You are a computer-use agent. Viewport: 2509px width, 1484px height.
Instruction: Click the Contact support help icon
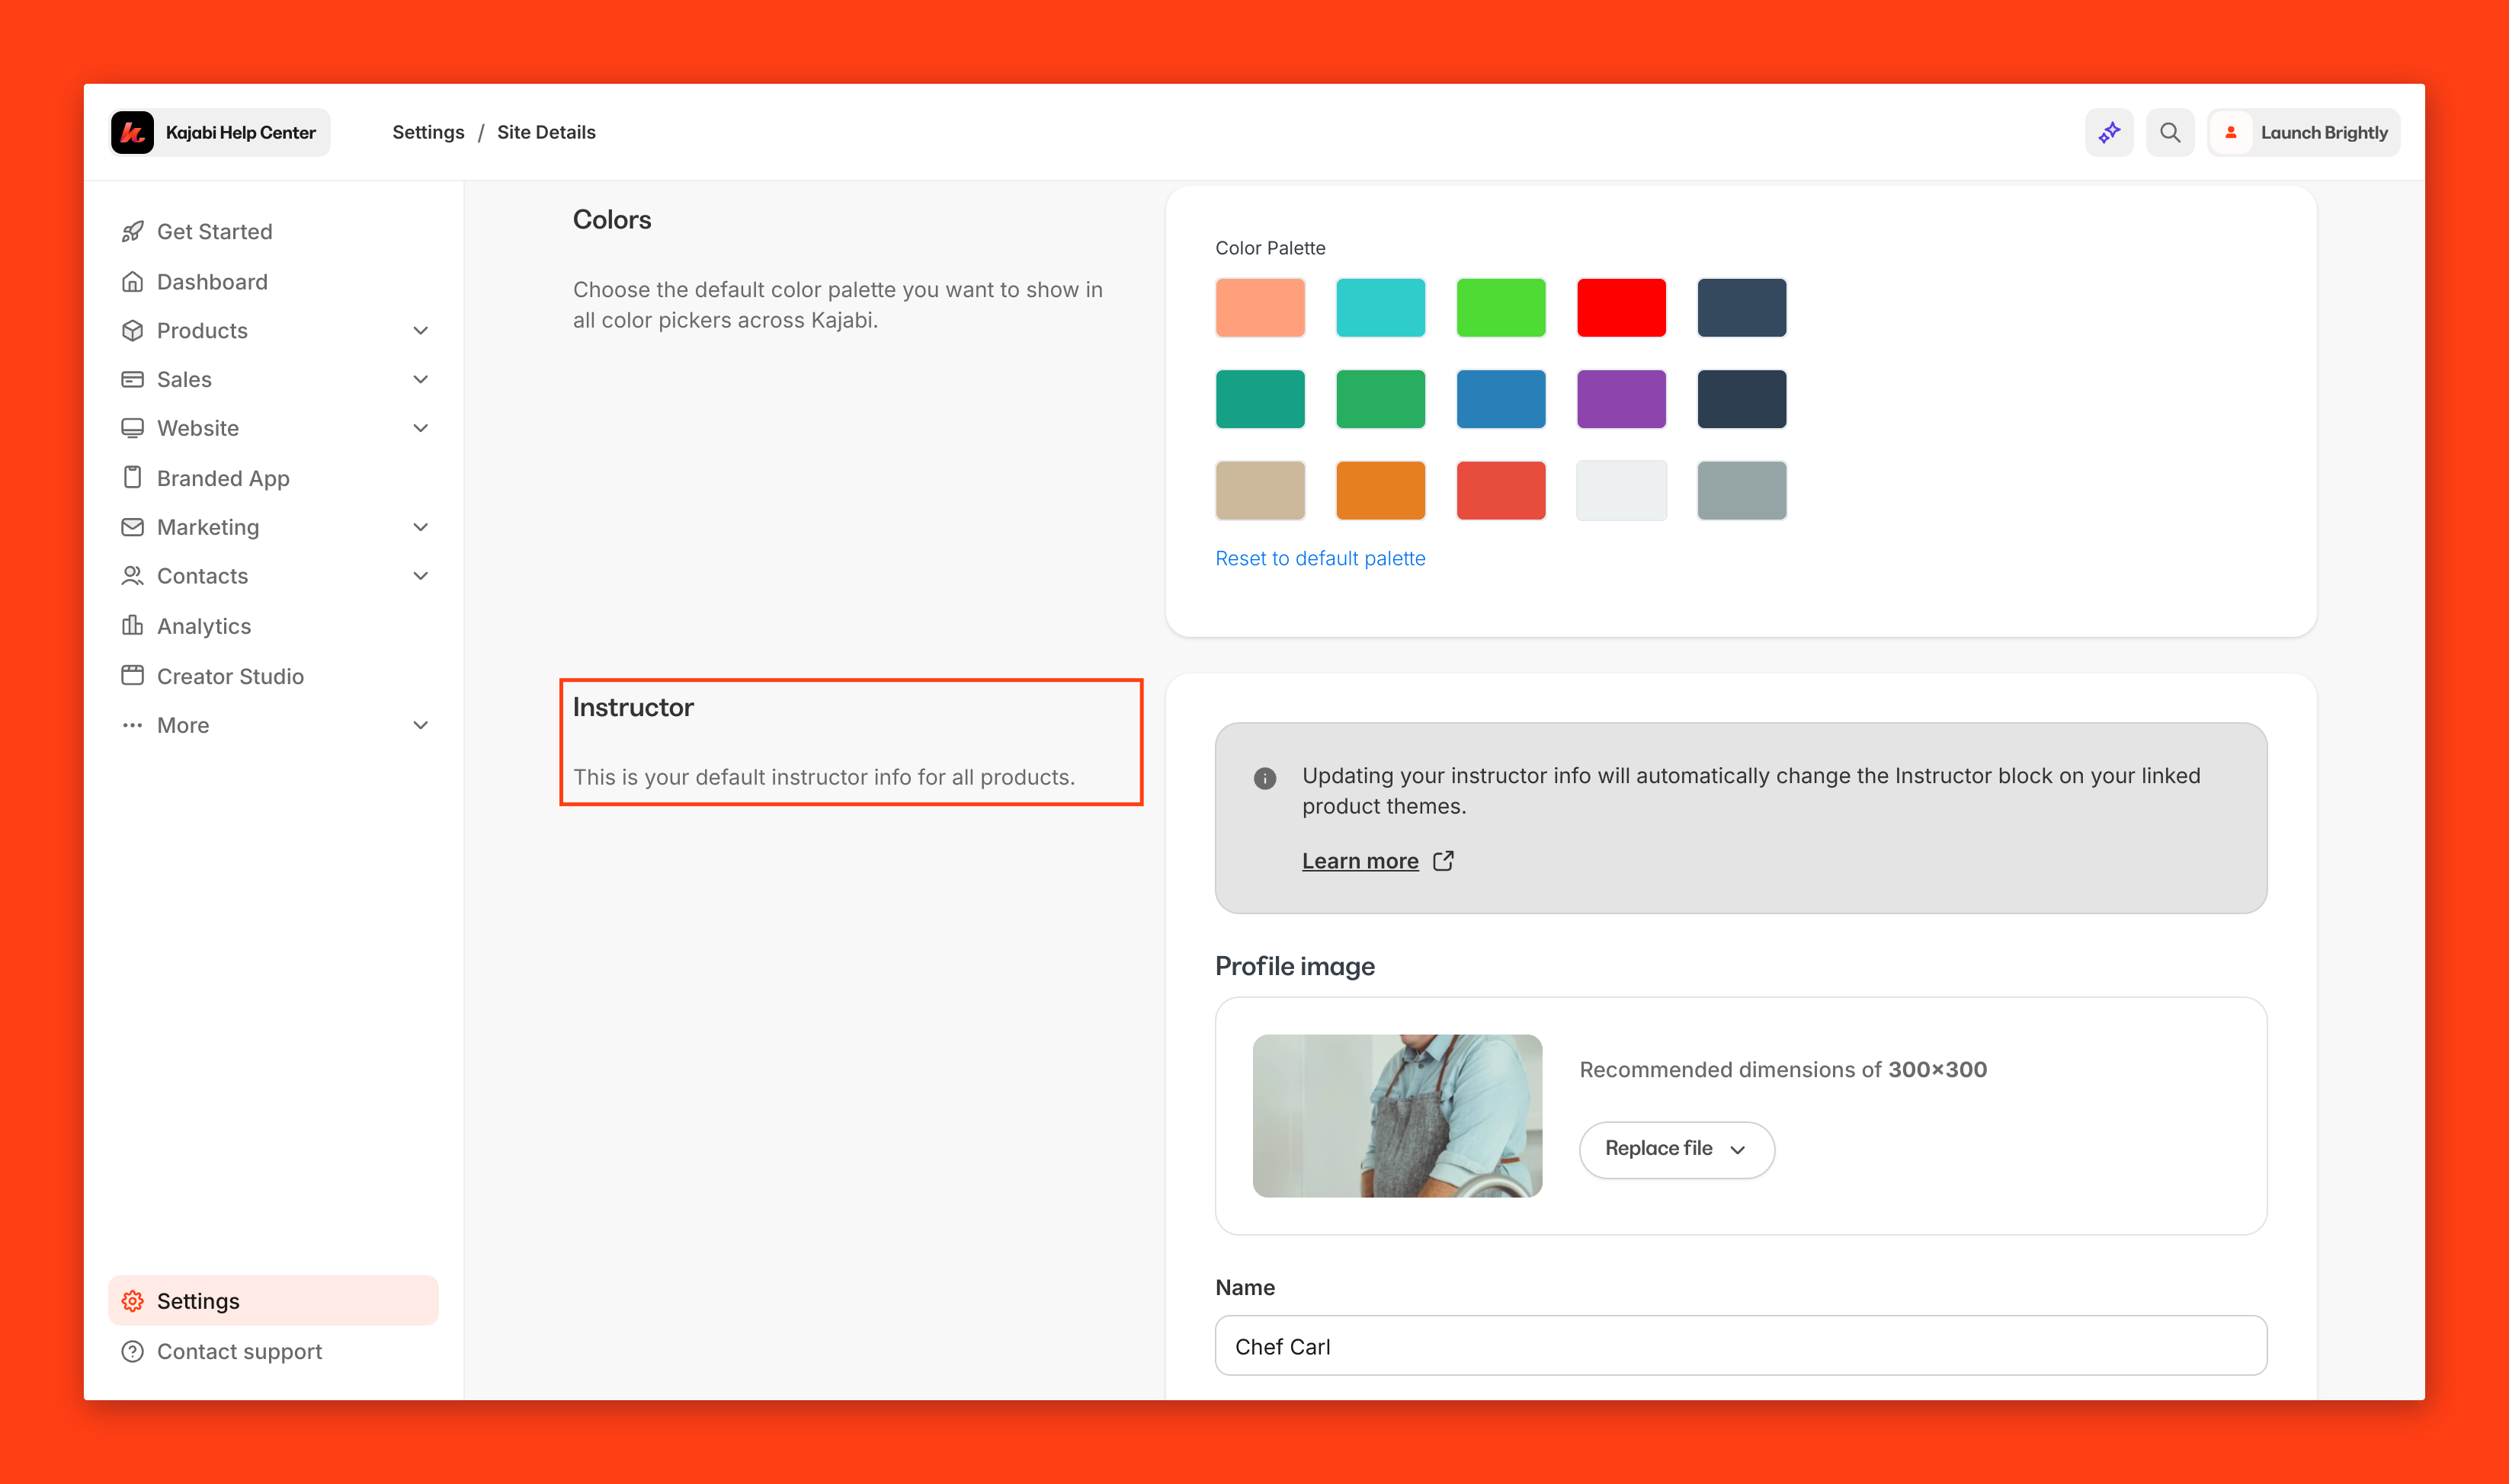pyautogui.click(x=132, y=1351)
